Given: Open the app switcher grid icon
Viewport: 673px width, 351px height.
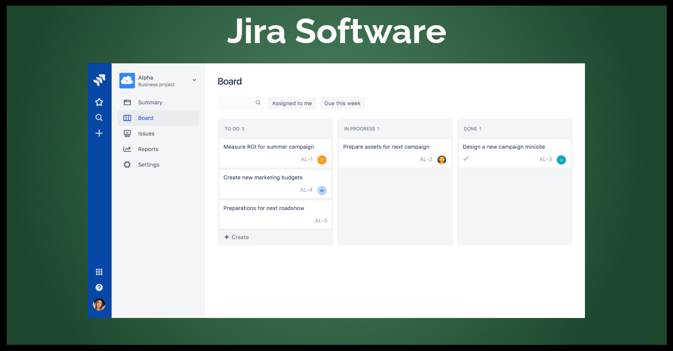Looking at the screenshot, I should tap(99, 272).
